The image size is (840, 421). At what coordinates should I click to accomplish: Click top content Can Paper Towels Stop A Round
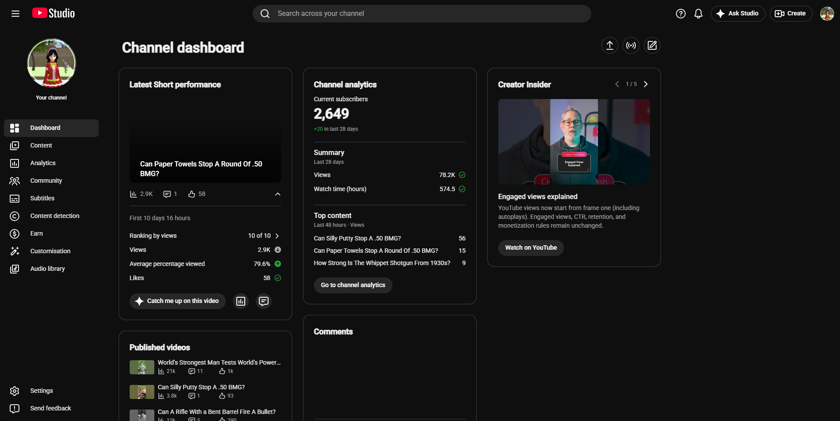pyautogui.click(x=376, y=251)
